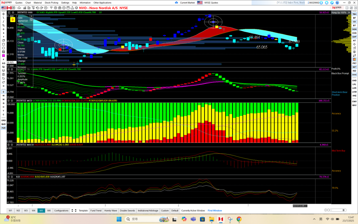This screenshot has height=224, width=358.
Task: Select the T text annotation tool
Action: click(3, 36)
